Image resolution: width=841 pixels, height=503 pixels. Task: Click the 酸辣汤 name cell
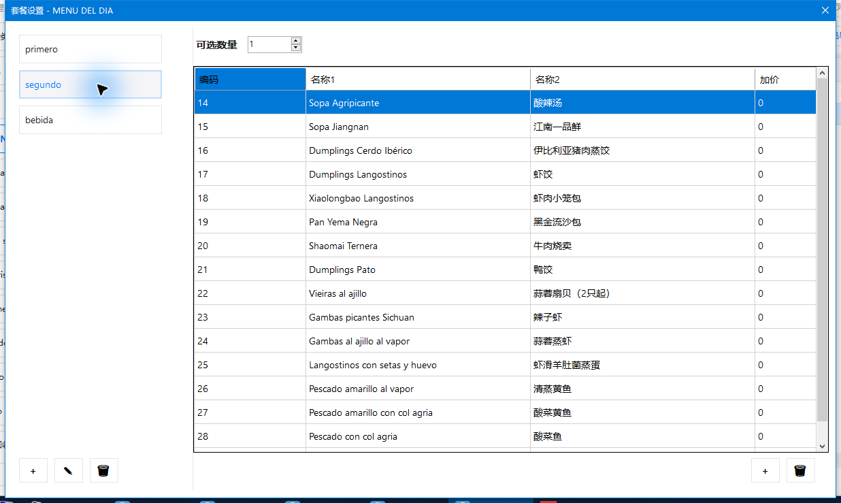pos(642,103)
